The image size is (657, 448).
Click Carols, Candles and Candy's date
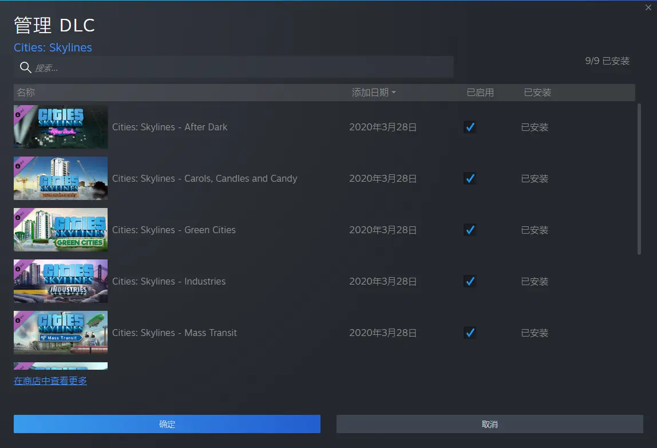coord(383,178)
